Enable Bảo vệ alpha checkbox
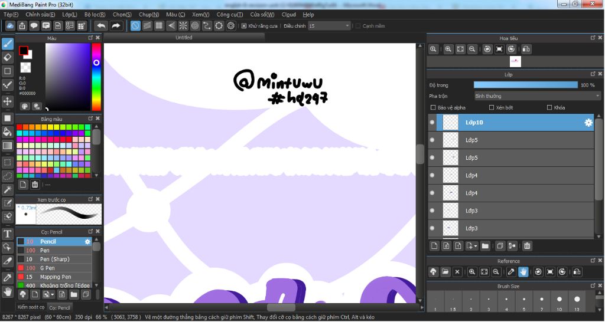The height and width of the screenshot is (322, 605). [433, 107]
